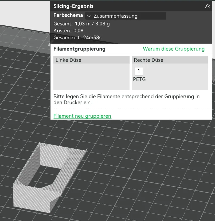Click the 'Linke Düse' column header

pyautogui.click(x=91, y=60)
